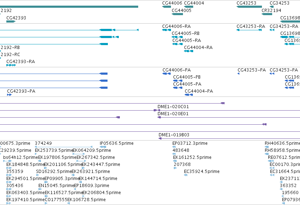
Task: Click transcript CG44005-RA
Action: (186, 41)
